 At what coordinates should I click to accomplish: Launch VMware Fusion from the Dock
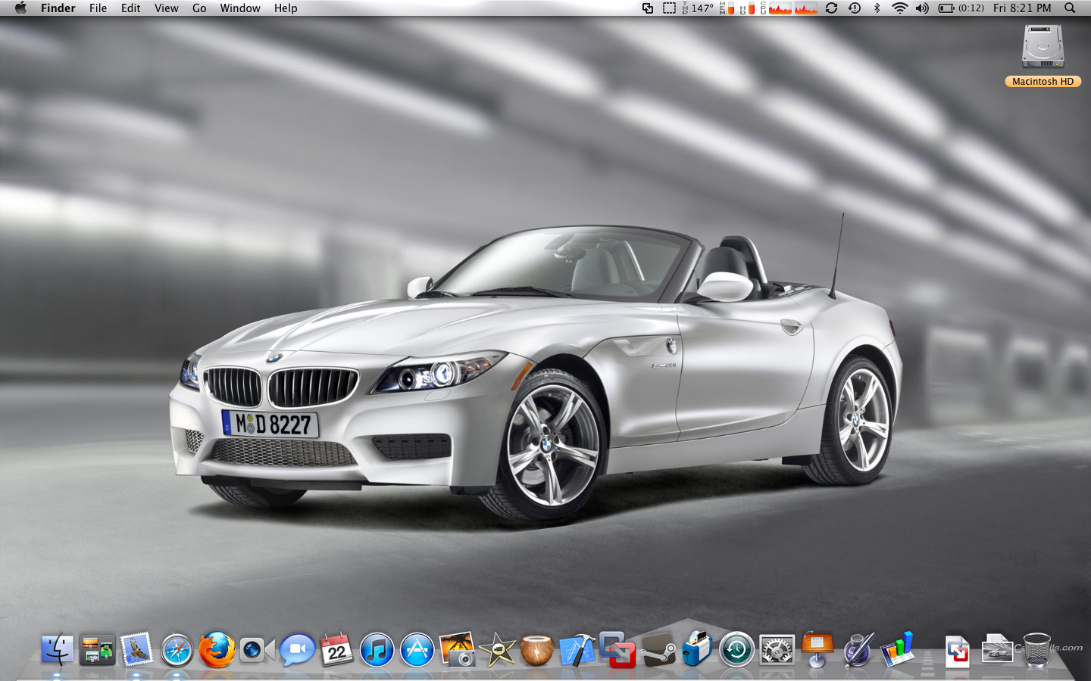click(617, 650)
